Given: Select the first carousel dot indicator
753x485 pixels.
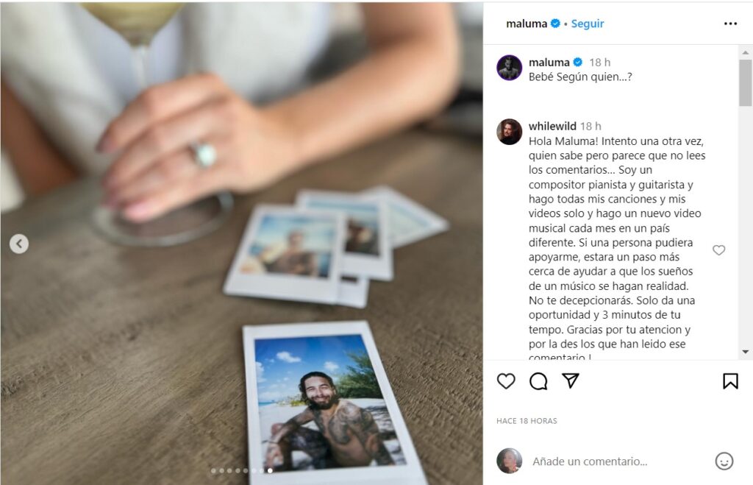Looking at the screenshot, I should [x=213, y=470].
